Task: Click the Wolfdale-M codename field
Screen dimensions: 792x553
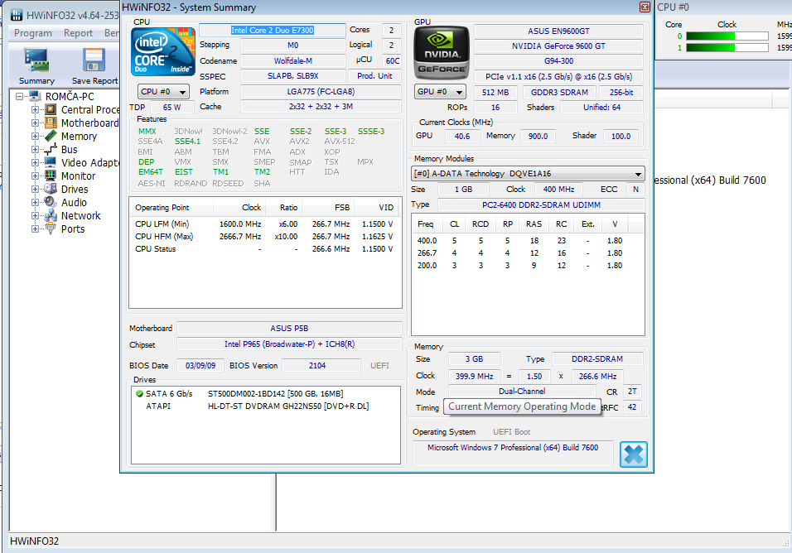Action: pyautogui.click(x=293, y=61)
